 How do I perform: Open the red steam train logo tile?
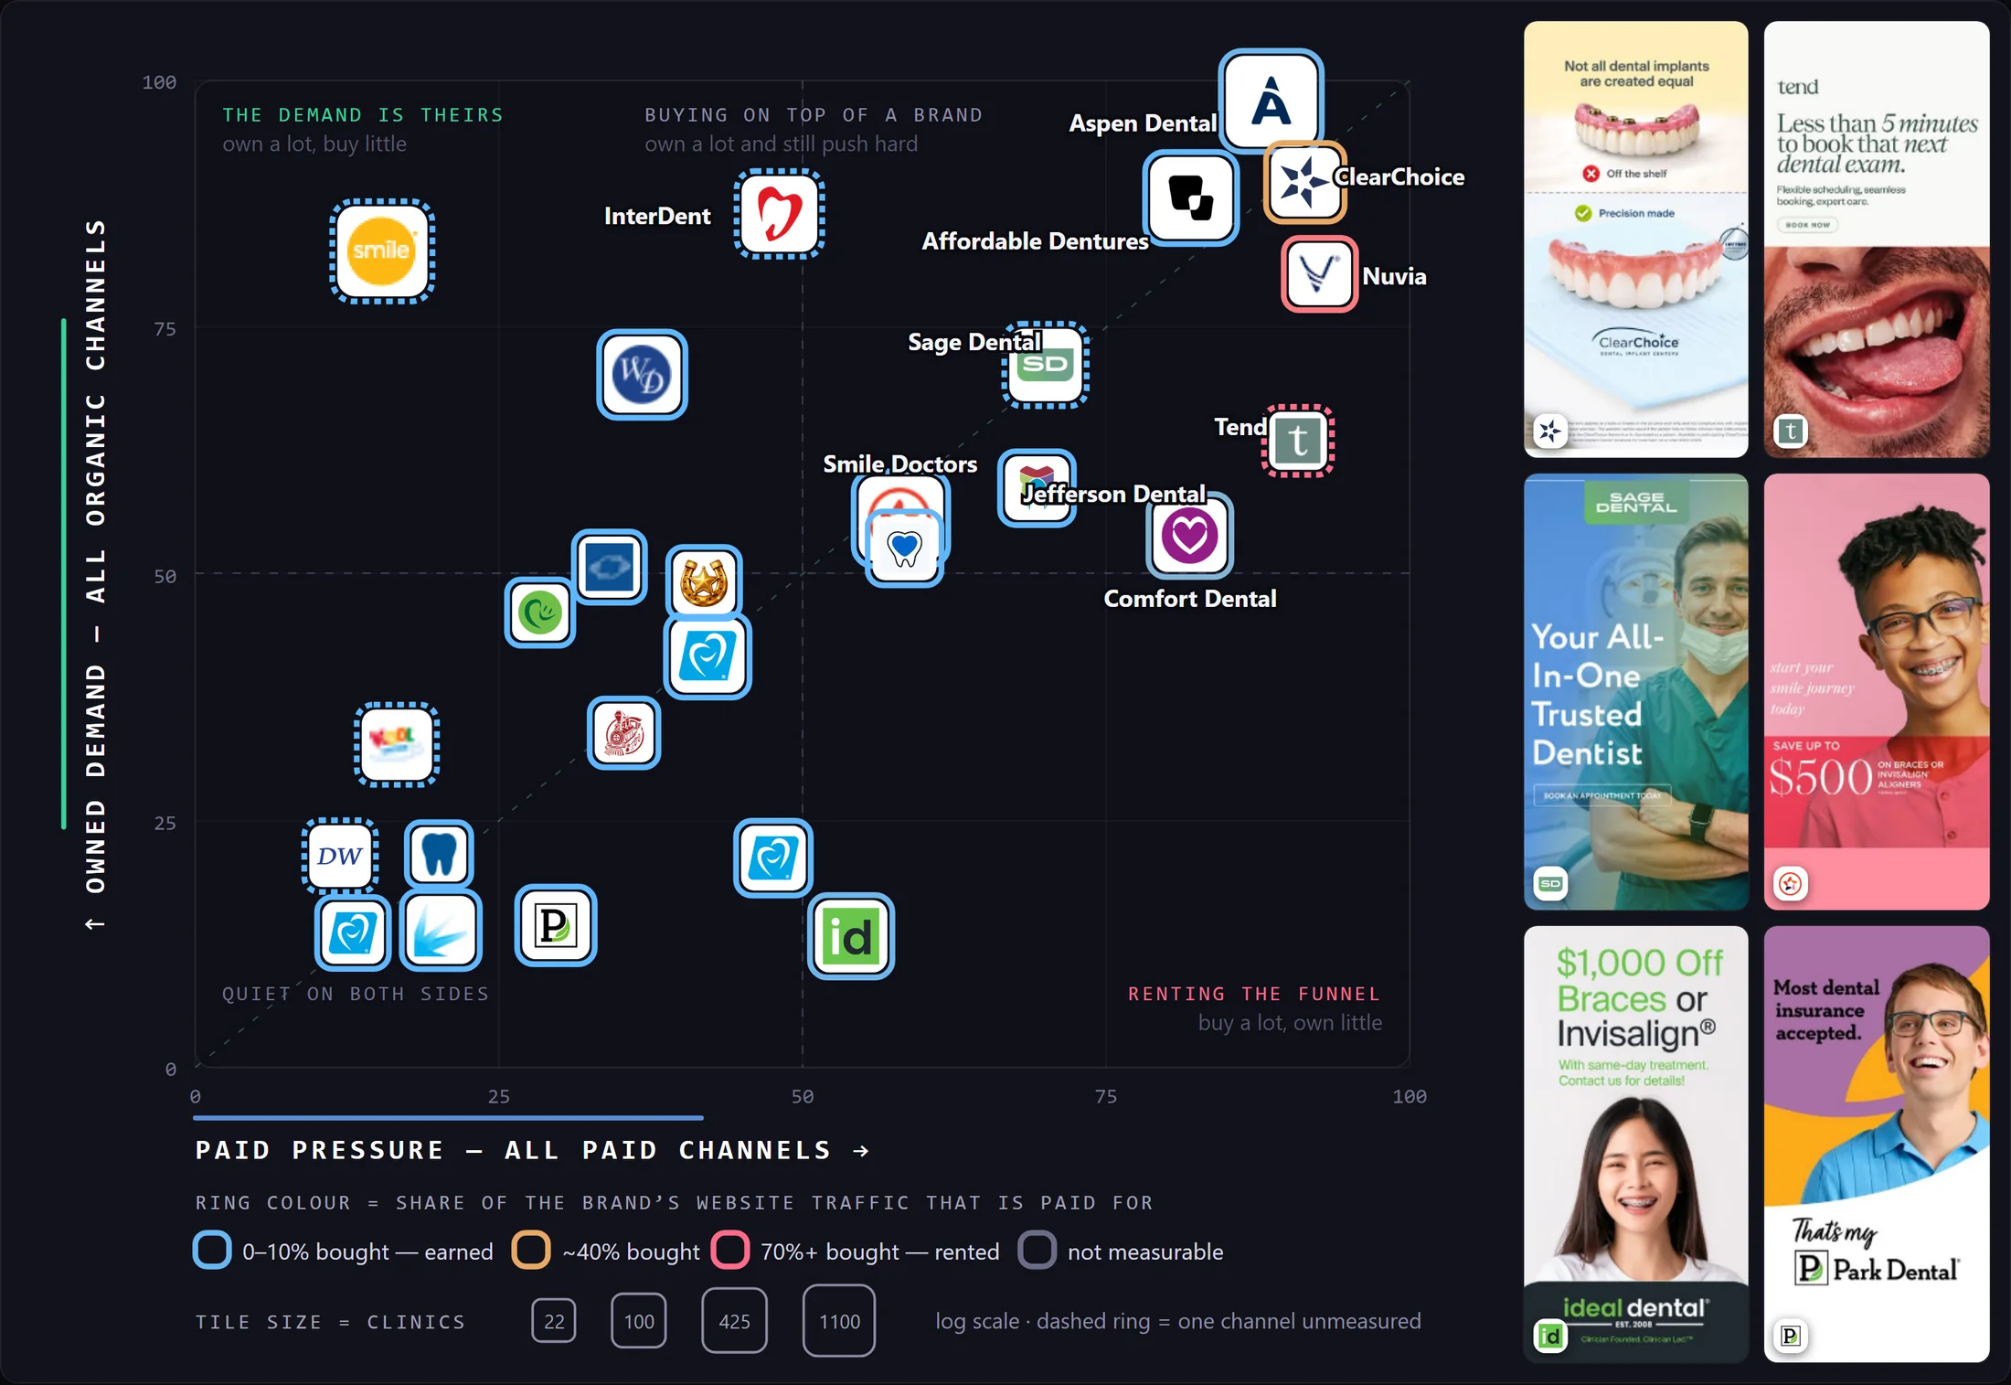click(623, 733)
